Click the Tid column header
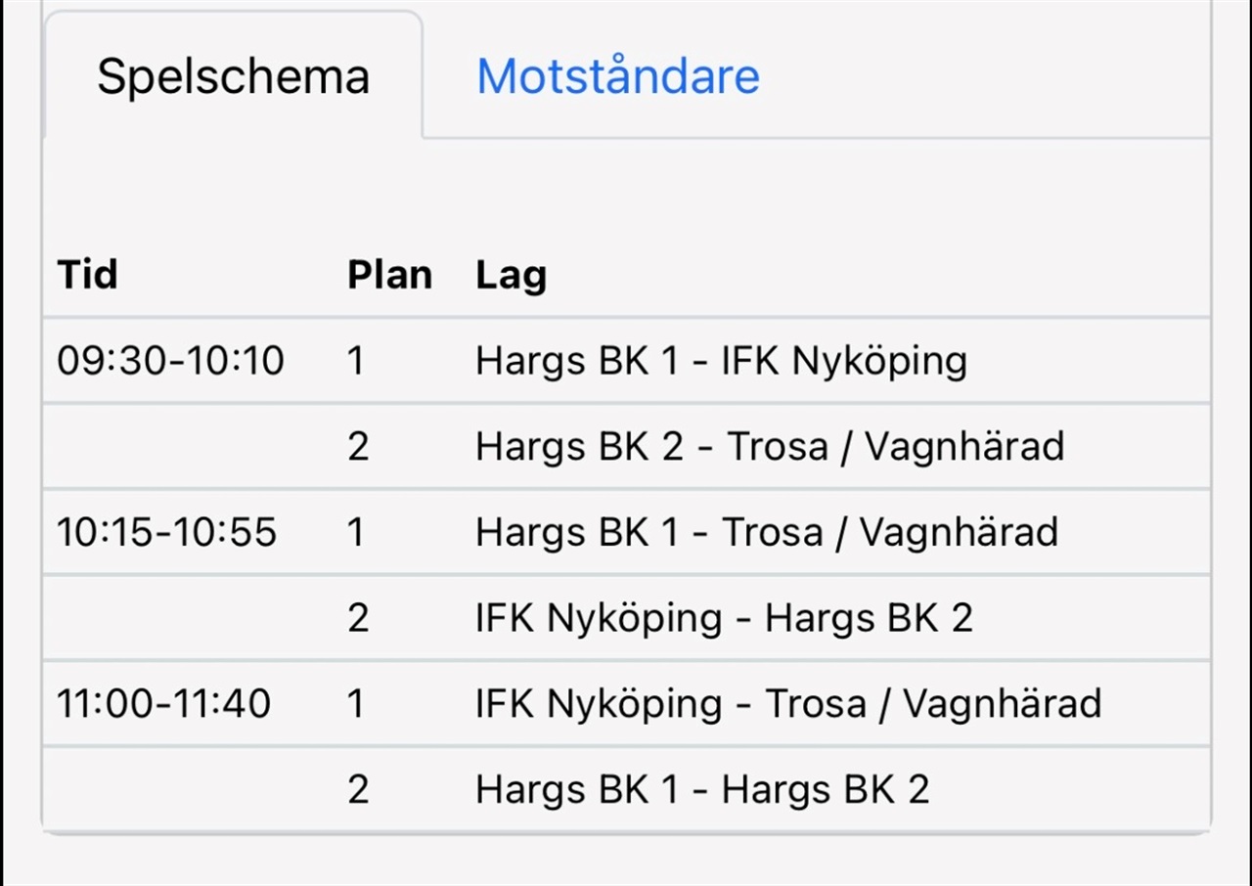This screenshot has height=886, width=1252. (x=87, y=275)
